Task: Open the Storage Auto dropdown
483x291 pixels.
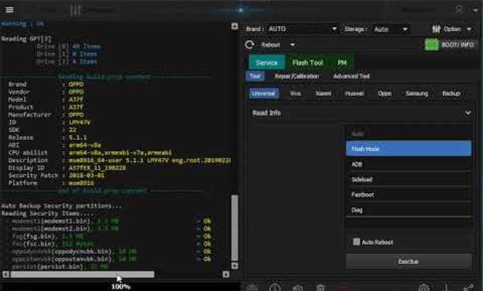Action: tap(391, 29)
